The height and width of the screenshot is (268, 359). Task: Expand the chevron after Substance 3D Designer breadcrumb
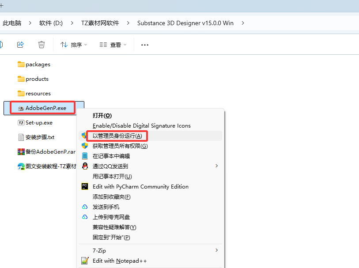(x=243, y=23)
